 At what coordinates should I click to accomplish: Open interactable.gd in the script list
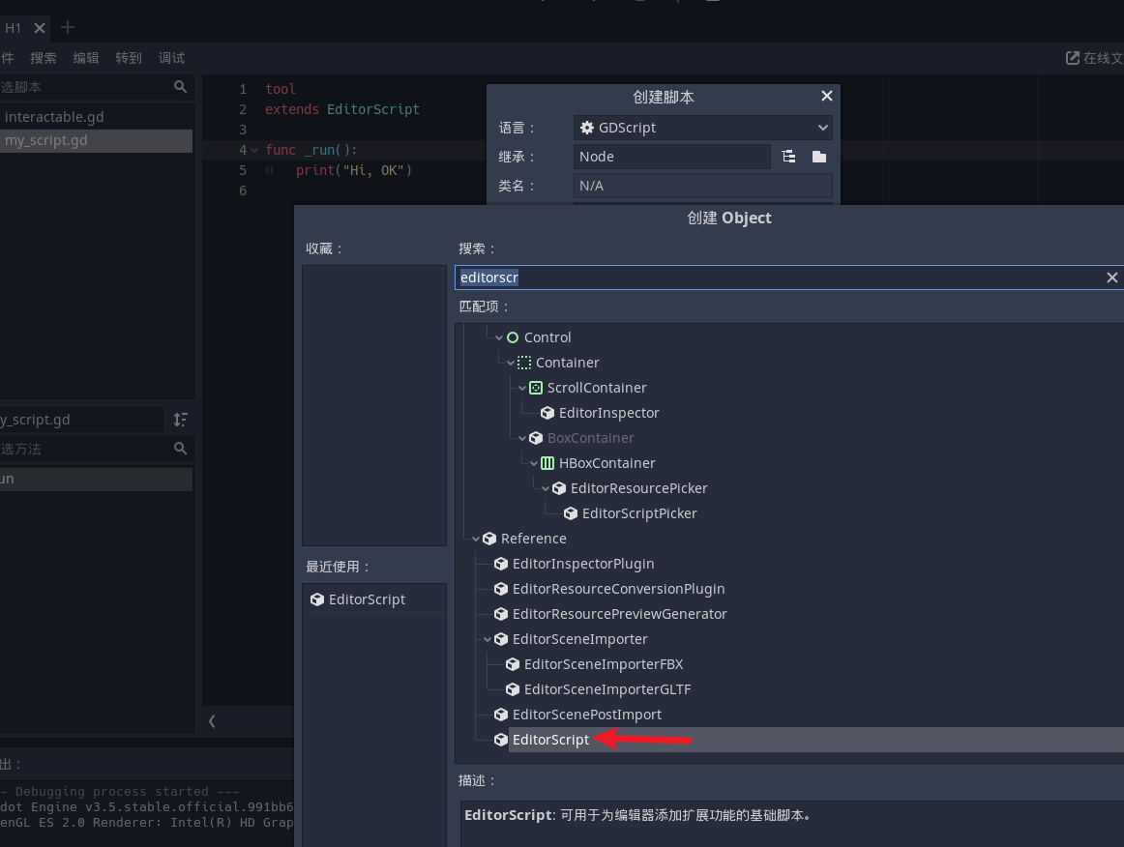[54, 117]
